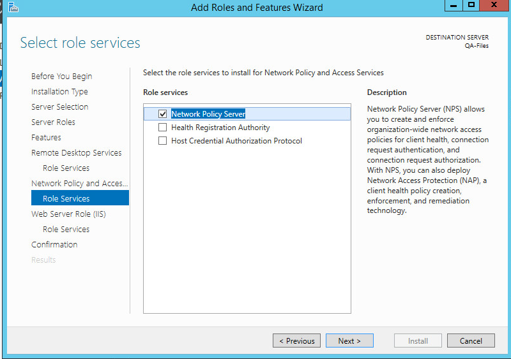Open the Installation Type step

click(x=59, y=92)
